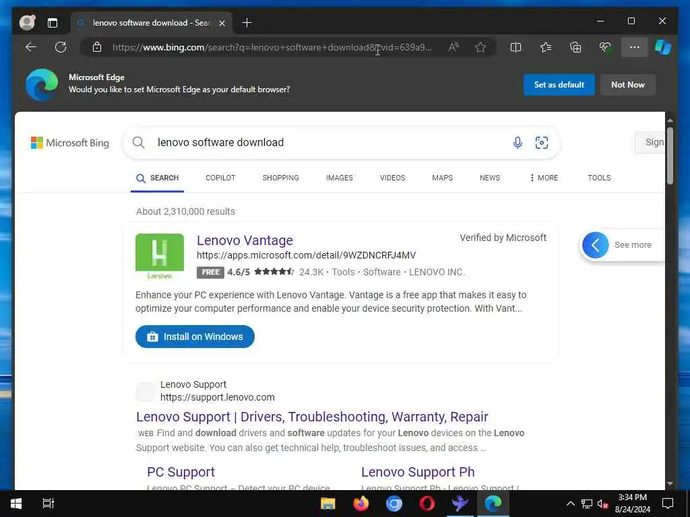Viewport: 690px width, 517px height.
Task: Select the SEARCH tab
Action: point(158,178)
